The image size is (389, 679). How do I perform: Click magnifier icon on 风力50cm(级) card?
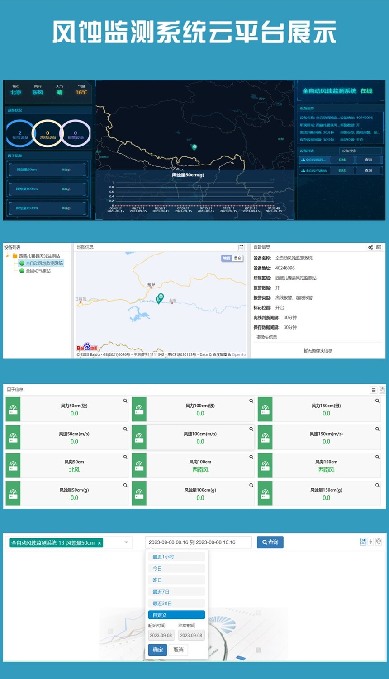point(125,401)
